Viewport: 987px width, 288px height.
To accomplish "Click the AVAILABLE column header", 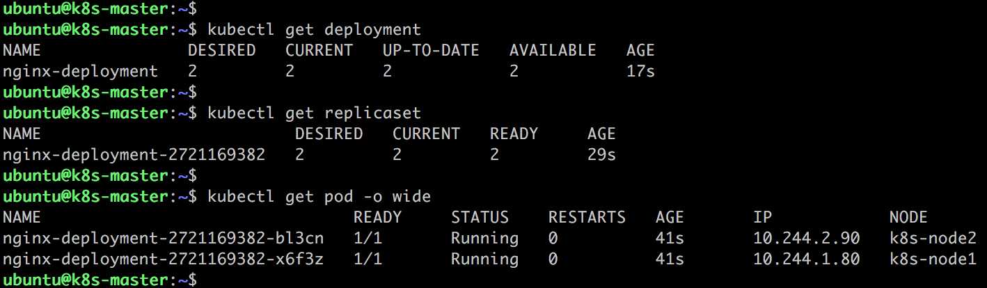I will (x=553, y=50).
